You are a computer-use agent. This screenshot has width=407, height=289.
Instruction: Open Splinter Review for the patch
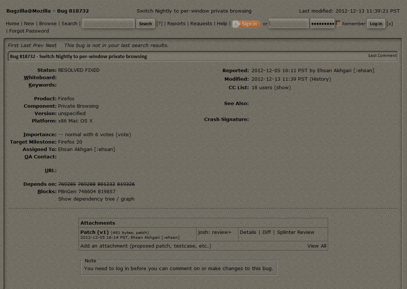tap(296, 232)
